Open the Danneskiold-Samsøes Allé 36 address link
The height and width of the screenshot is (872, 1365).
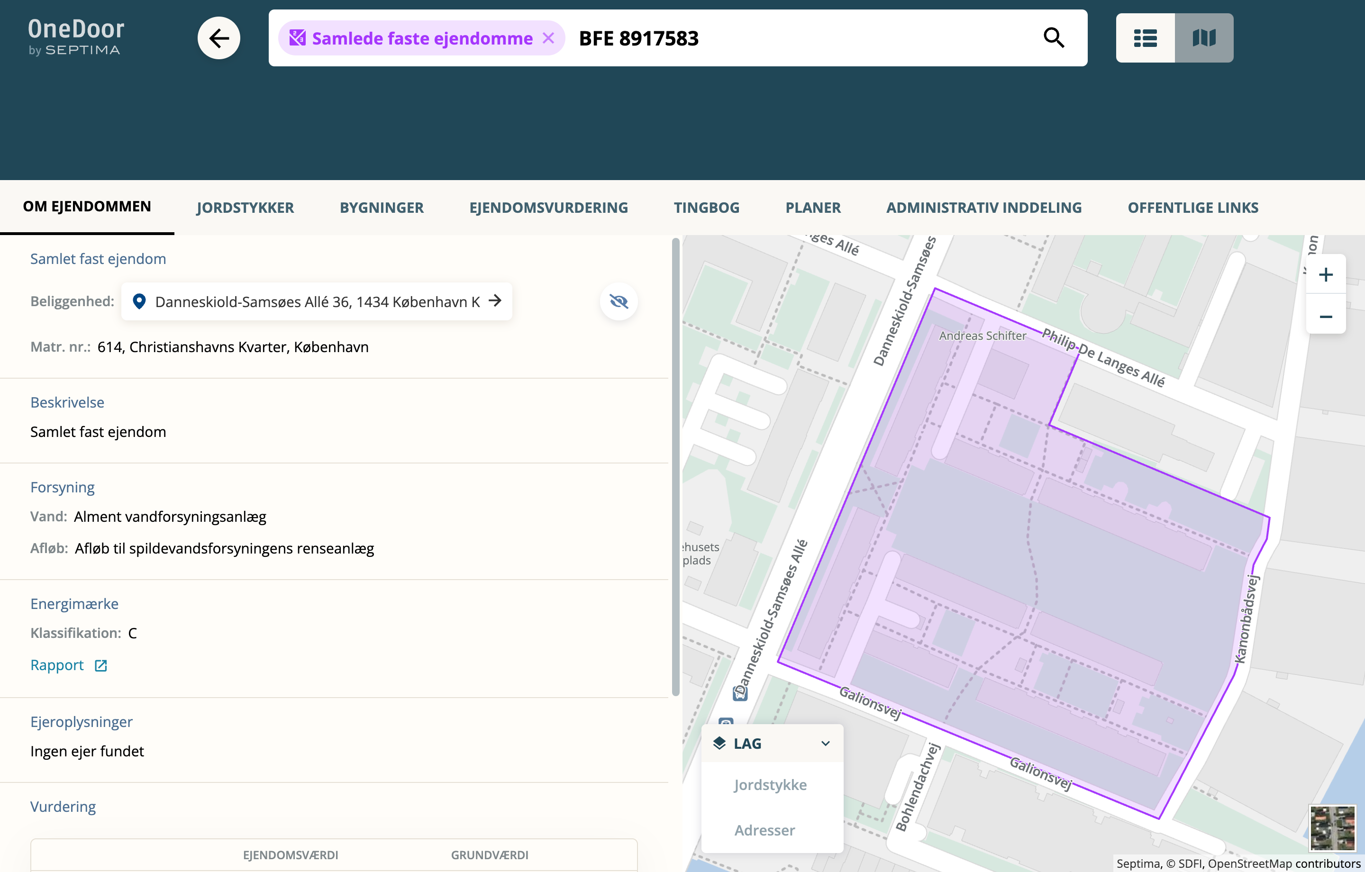pos(318,301)
